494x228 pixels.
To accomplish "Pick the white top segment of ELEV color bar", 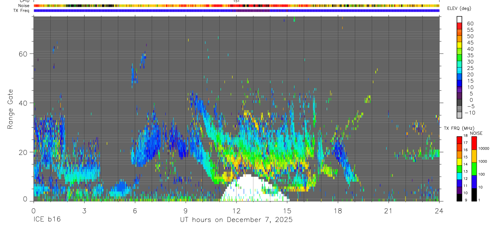I will click(459, 19).
